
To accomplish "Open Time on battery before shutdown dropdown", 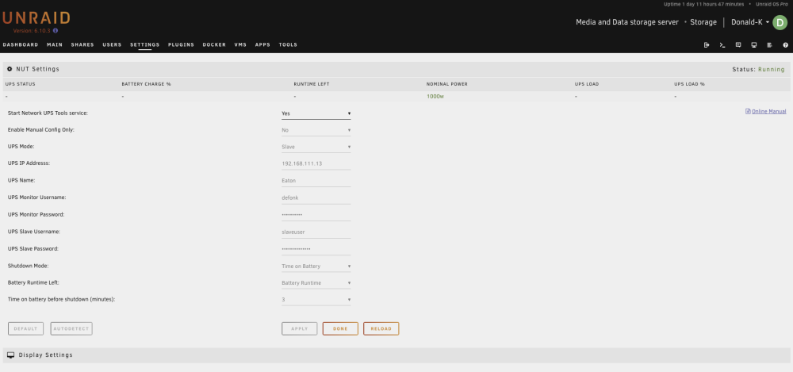I will pos(316,300).
